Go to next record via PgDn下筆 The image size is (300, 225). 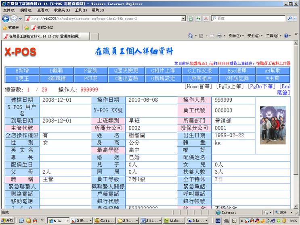(262, 86)
